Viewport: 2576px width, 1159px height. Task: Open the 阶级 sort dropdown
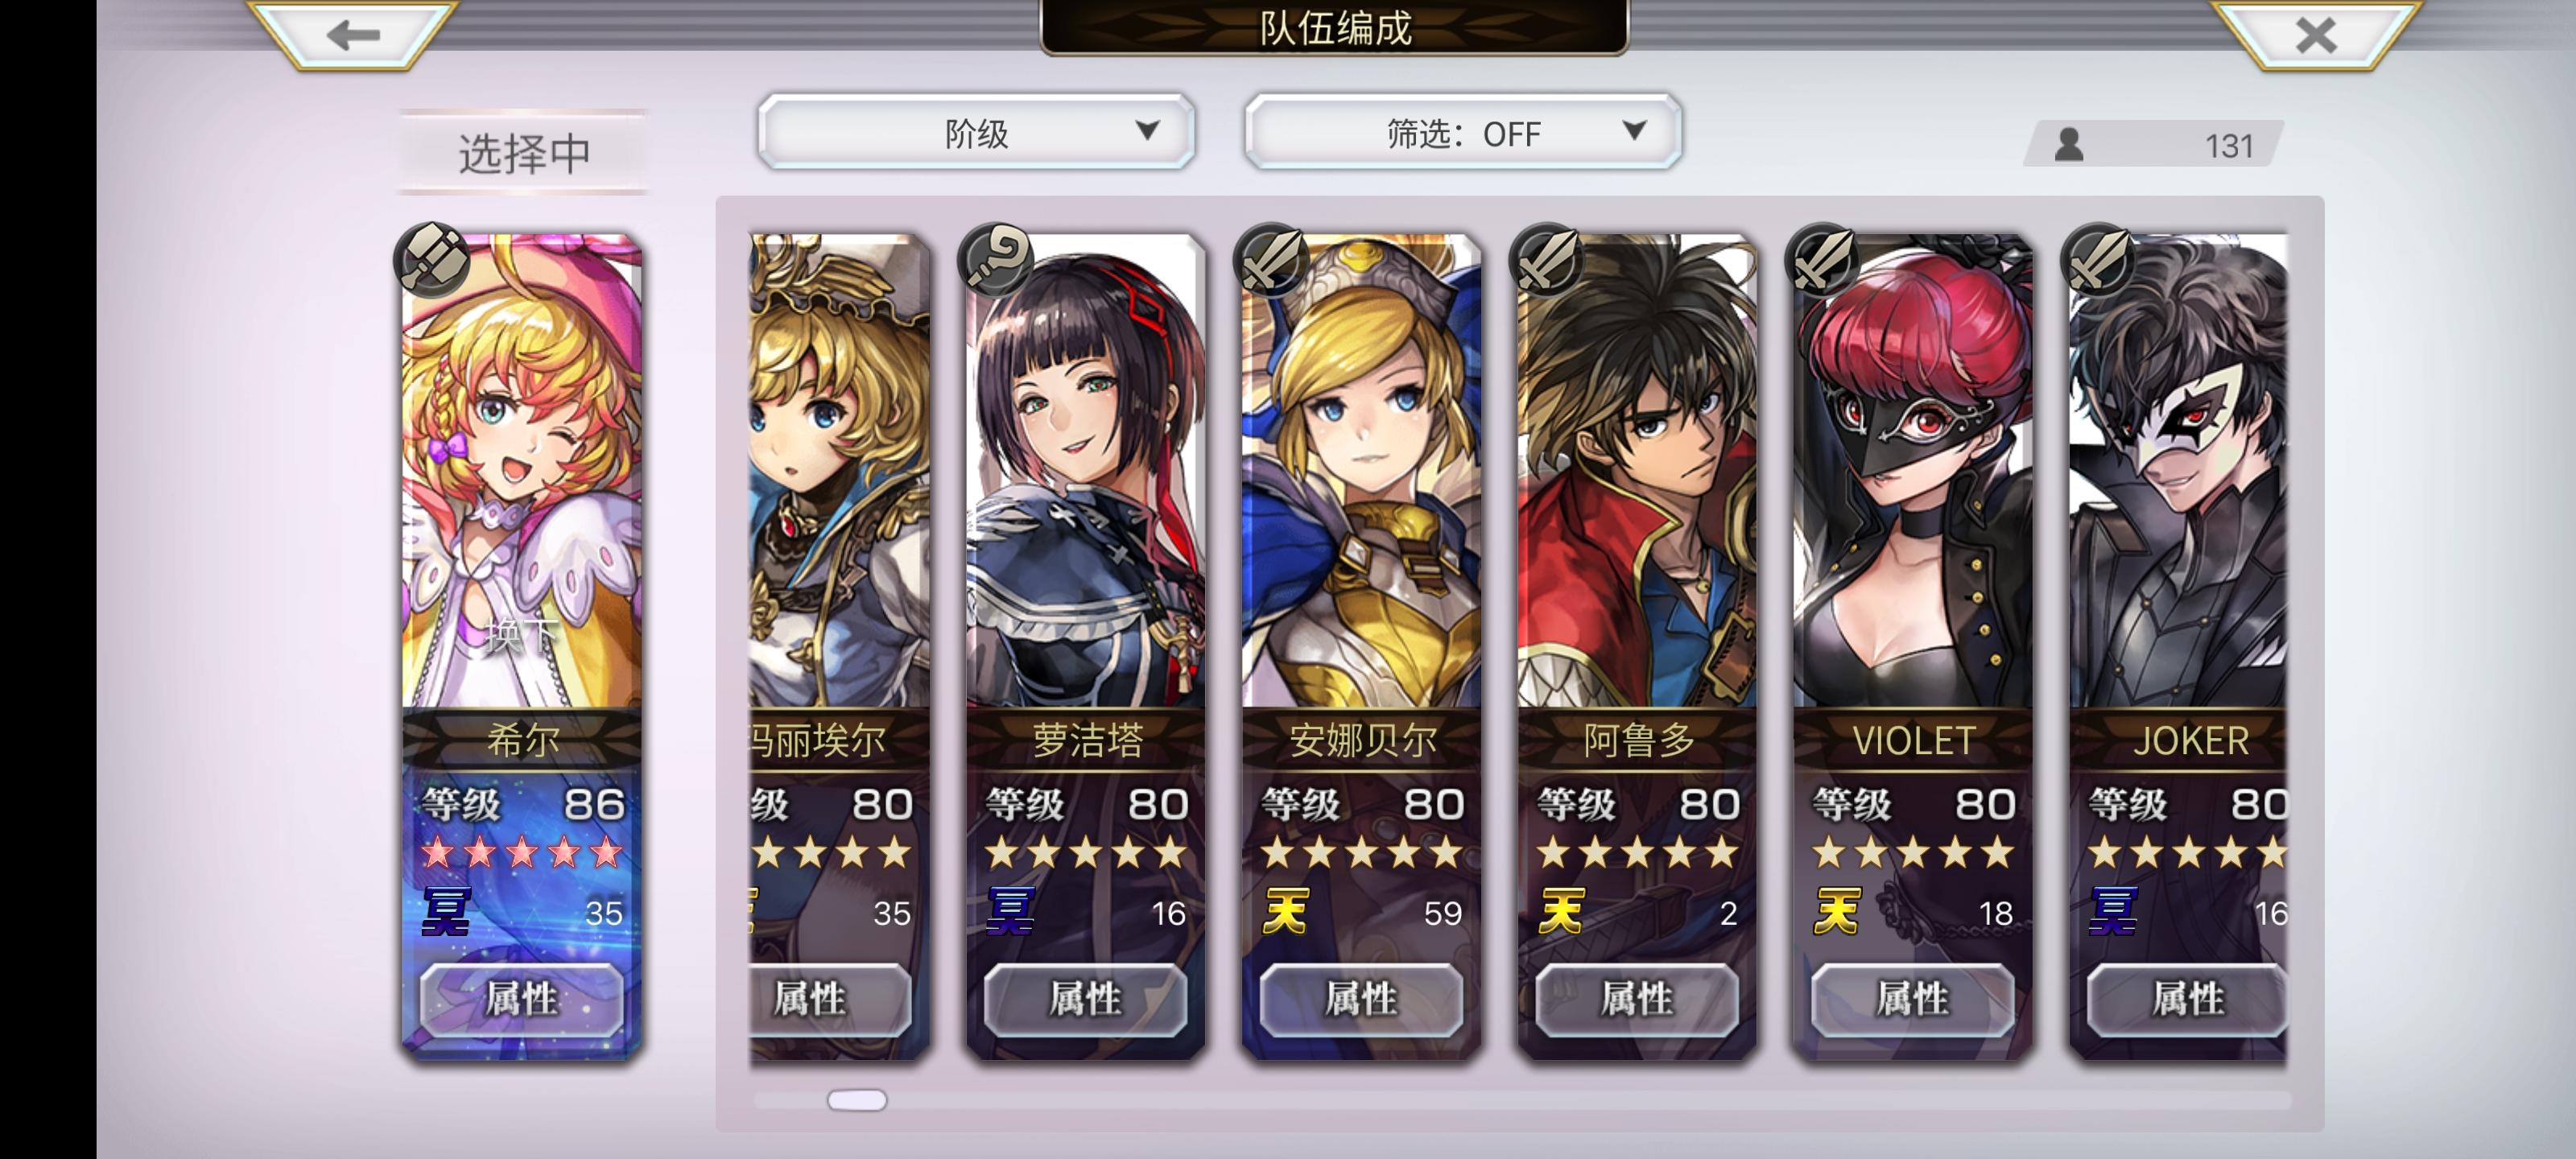[x=976, y=132]
